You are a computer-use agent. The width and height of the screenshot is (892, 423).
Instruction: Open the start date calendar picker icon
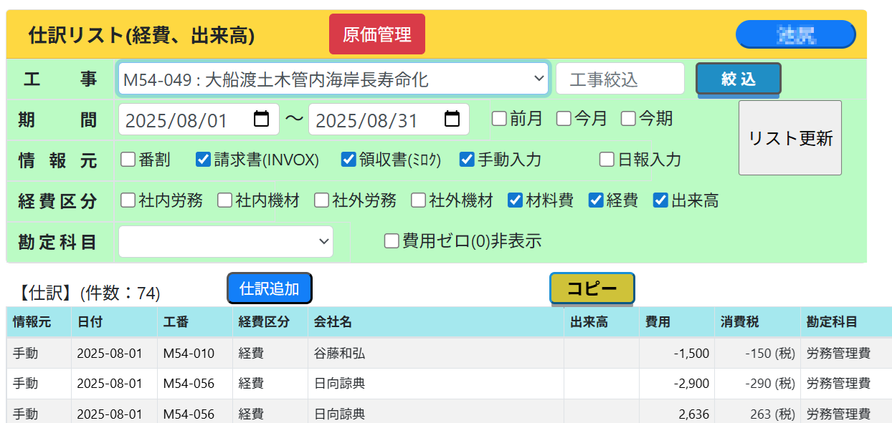pos(262,119)
